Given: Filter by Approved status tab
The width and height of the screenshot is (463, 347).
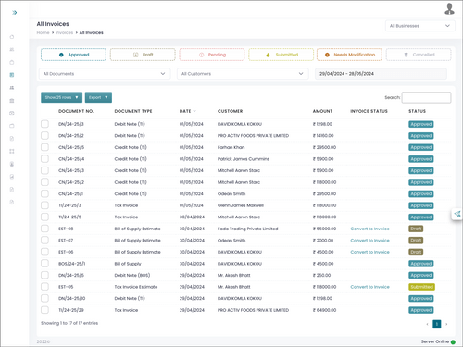Looking at the screenshot, I should click(x=73, y=55).
